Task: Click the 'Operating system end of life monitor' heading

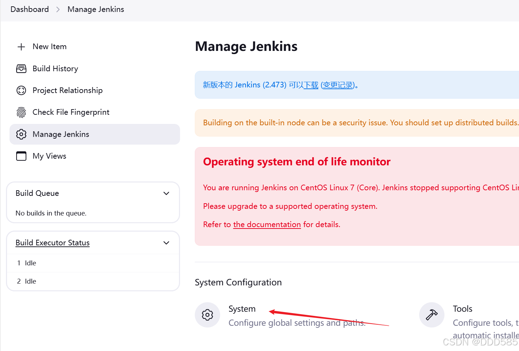Action: (297, 162)
